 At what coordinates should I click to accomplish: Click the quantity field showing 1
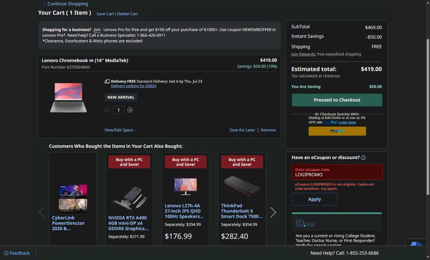coord(119,110)
